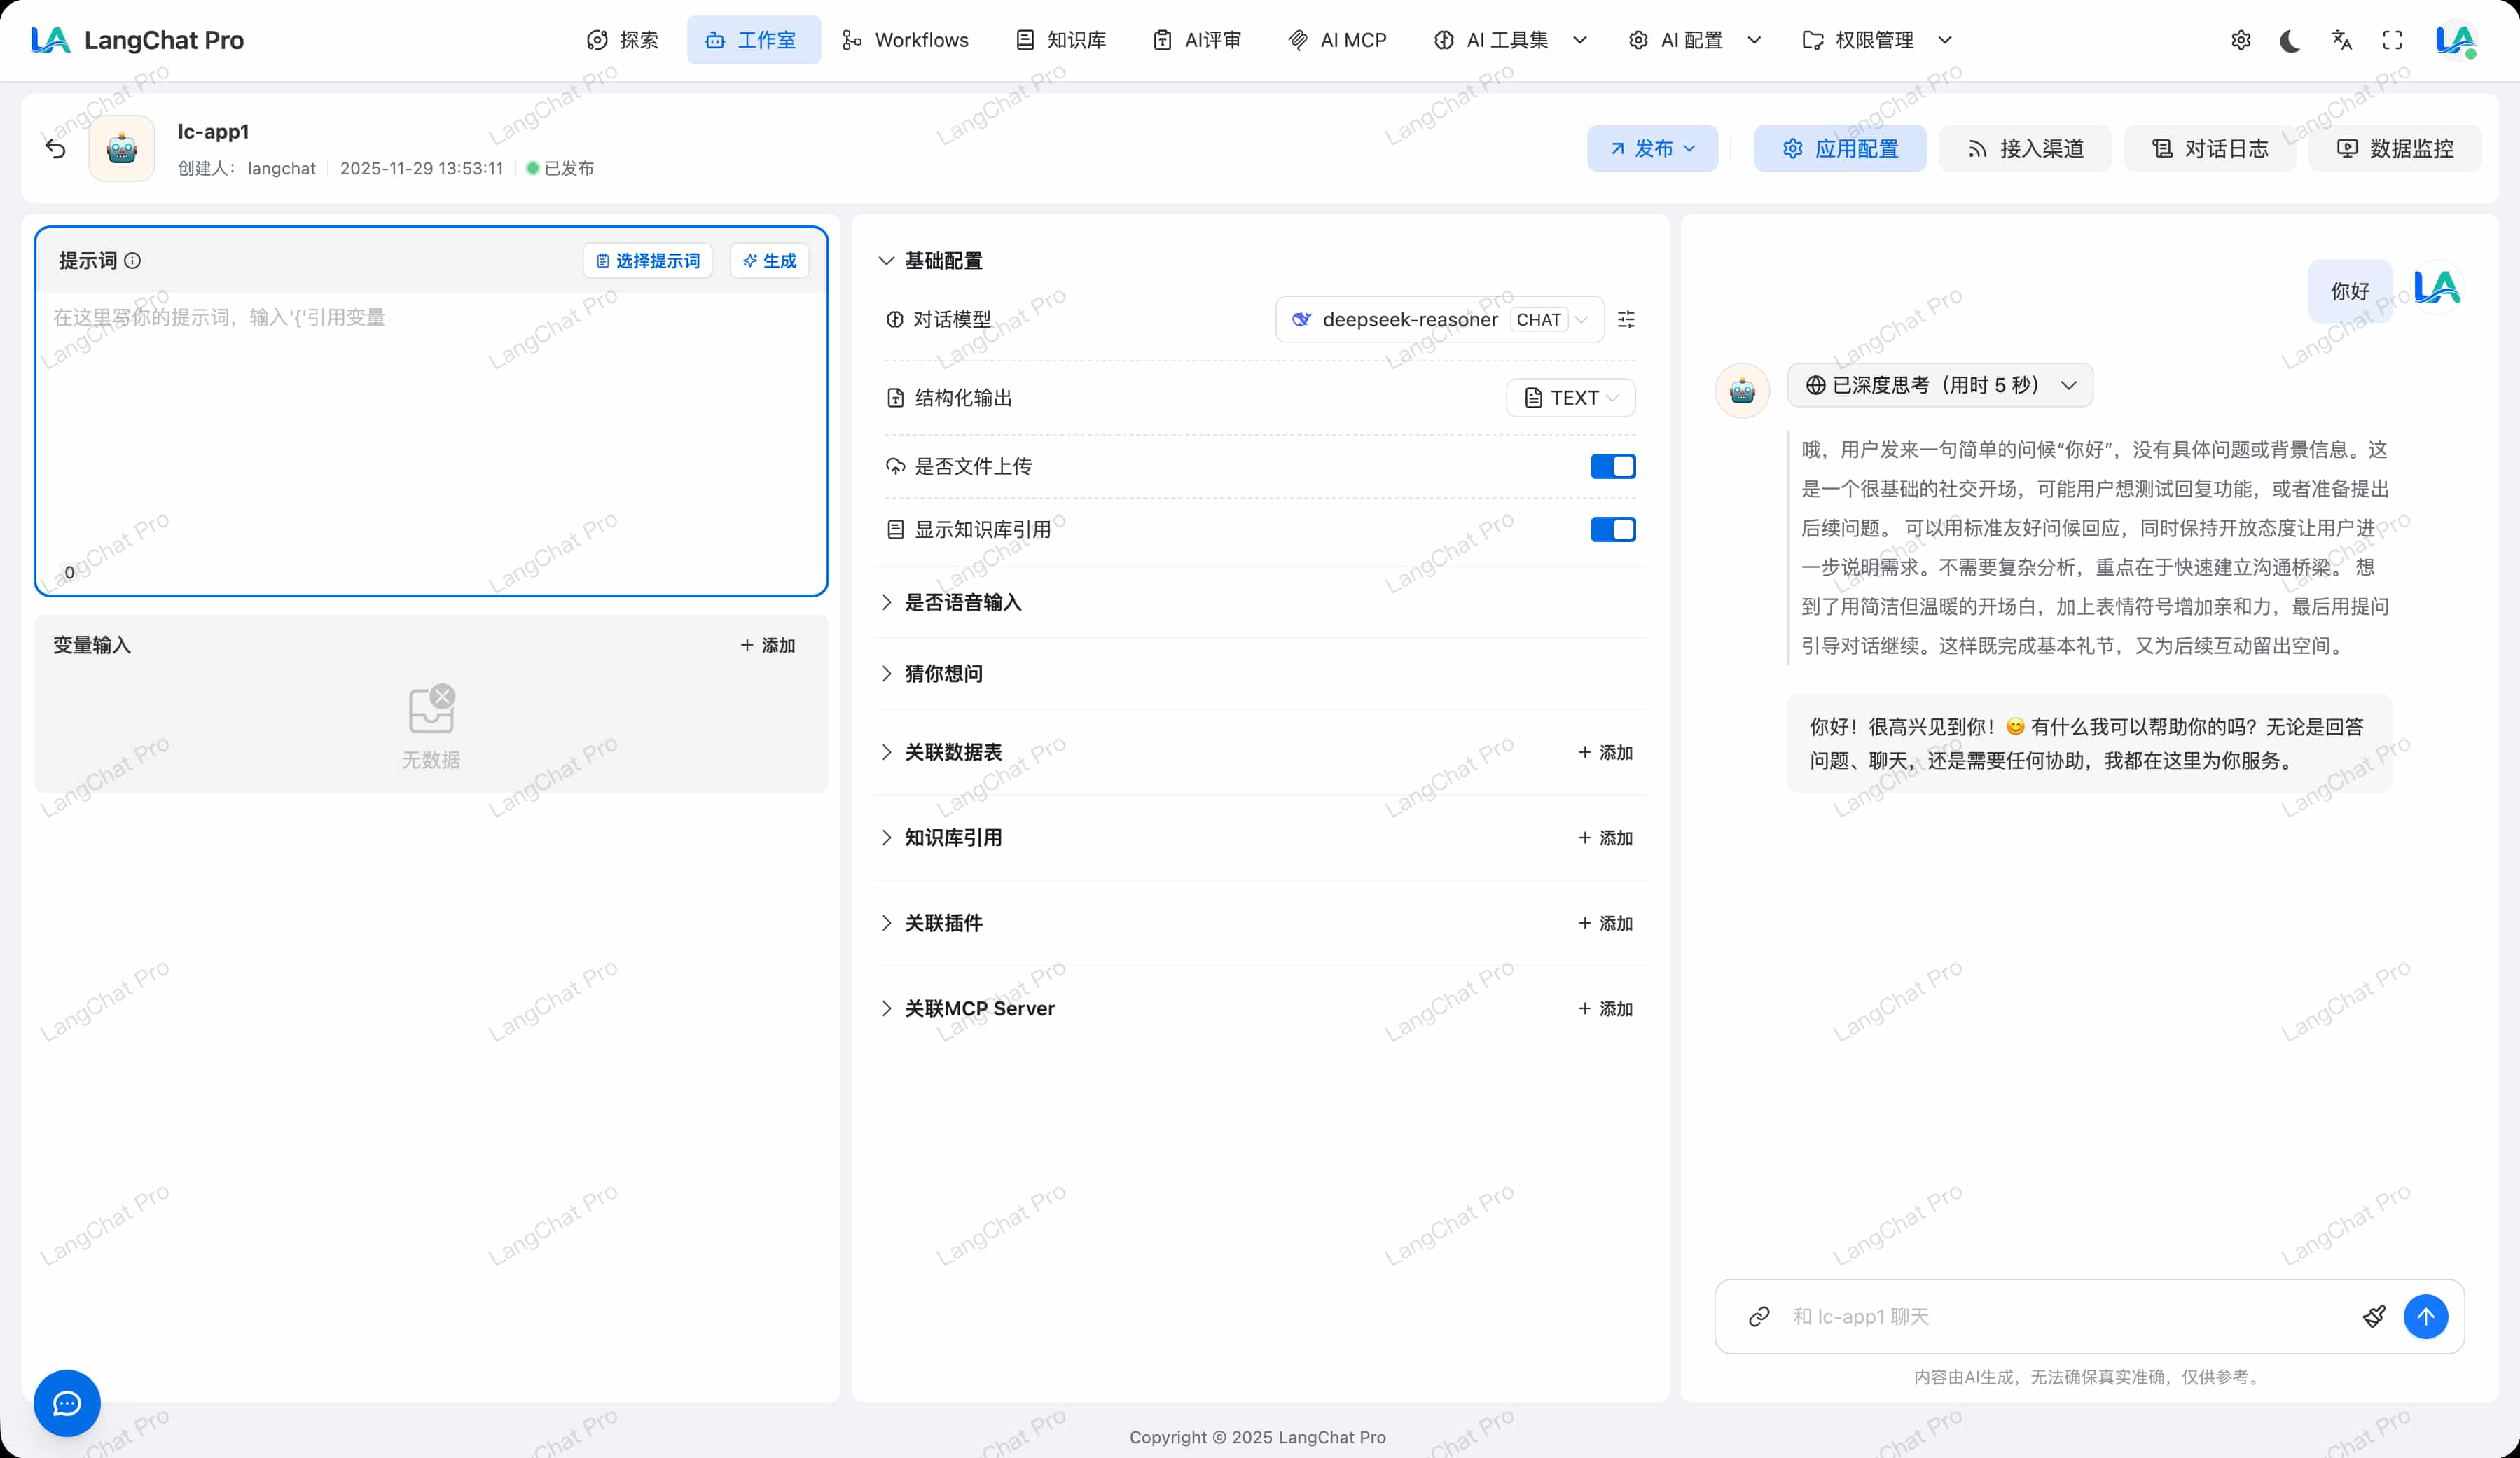Screen dimensions: 2520x1458
Task: Click 添加 next to 关联插件
Action: 1605,924
